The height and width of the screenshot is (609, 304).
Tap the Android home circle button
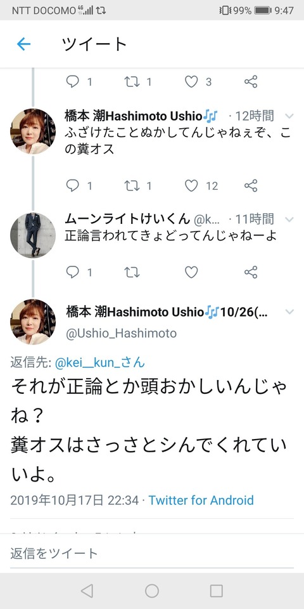(x=152, y=591)
